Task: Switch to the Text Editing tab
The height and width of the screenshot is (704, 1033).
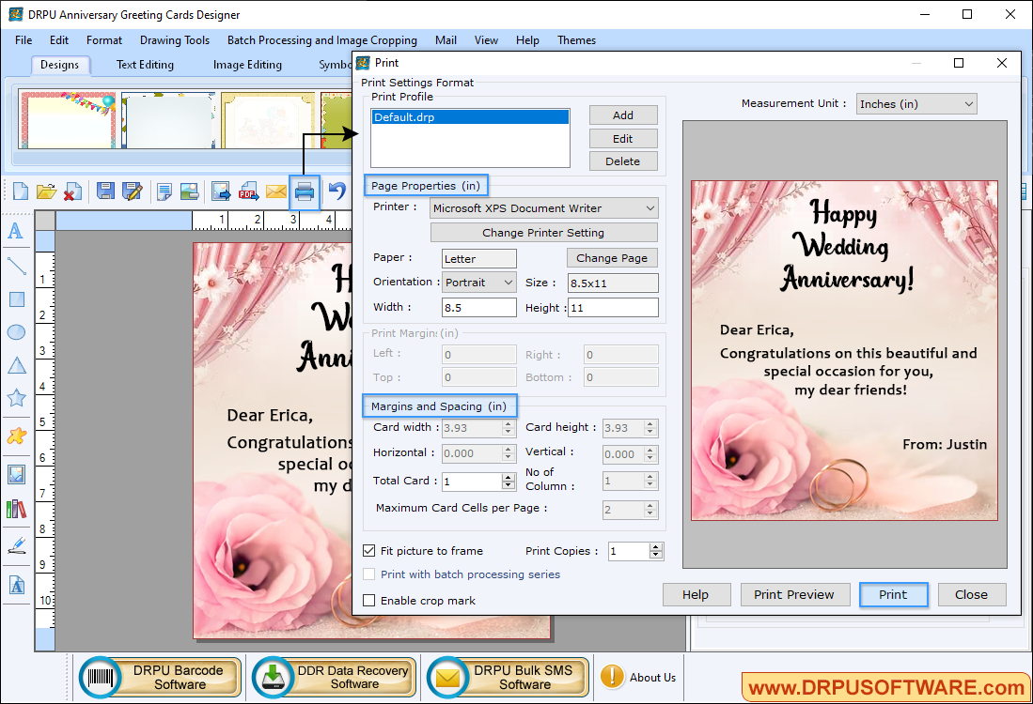Action: 145,65
